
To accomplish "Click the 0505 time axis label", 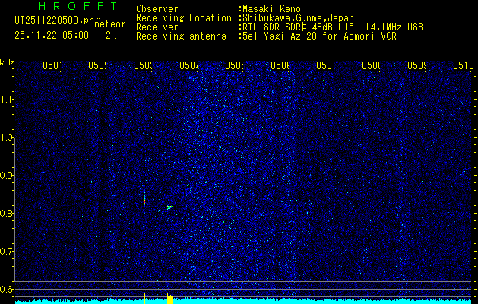I will 234,65.
